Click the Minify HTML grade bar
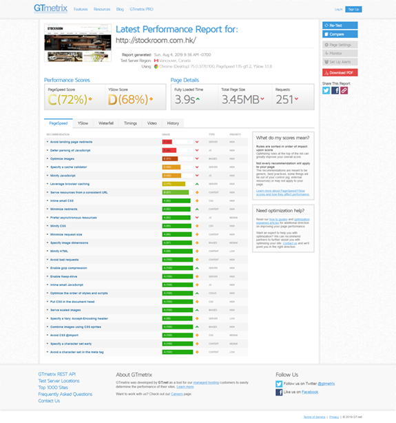 point(178,251)
